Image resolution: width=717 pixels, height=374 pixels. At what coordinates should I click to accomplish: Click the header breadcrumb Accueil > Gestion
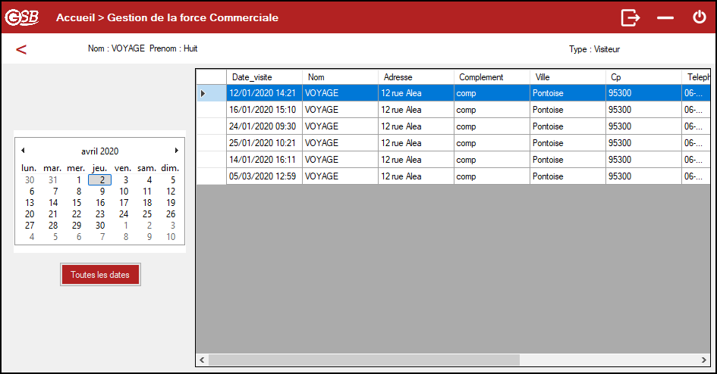click(168, 17)
